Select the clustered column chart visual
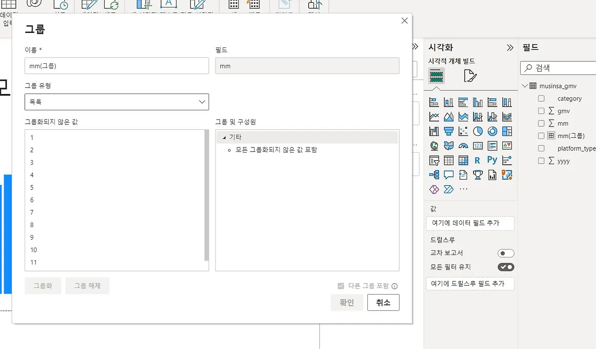Viewport: 596px width, 349px height. pyautogui.click(x=478, y=102)
